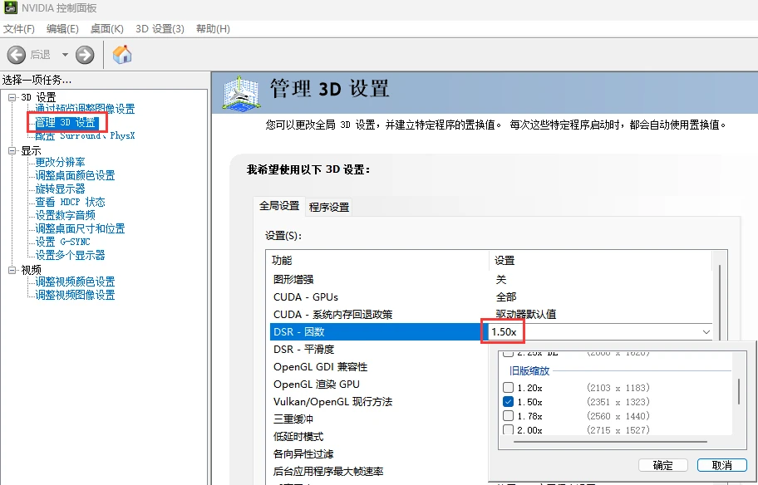Click the 功能 column header

(x=378, y=261)
